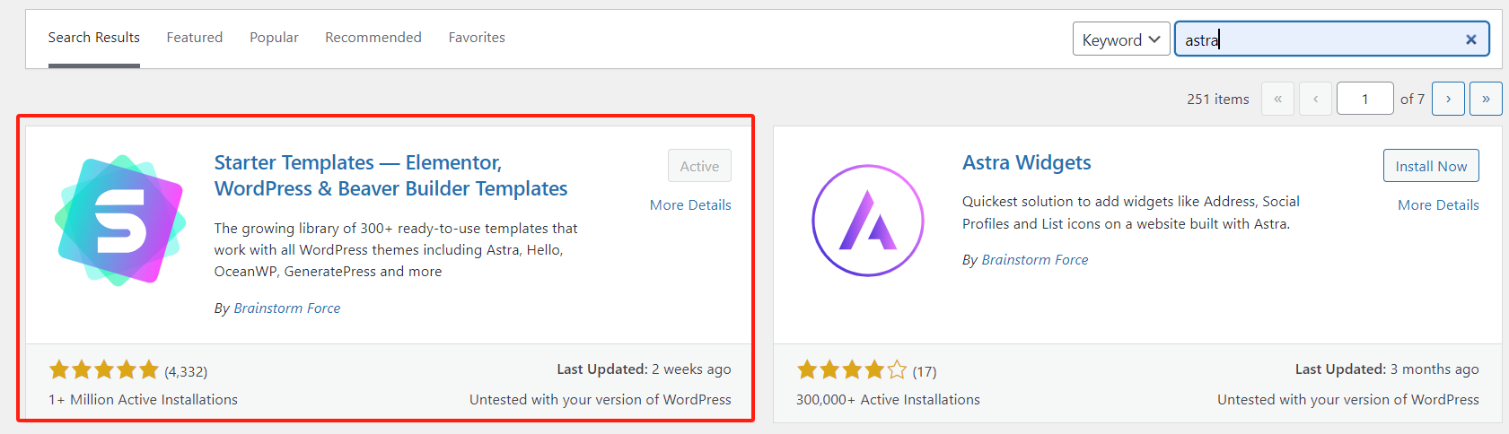Click the 'of 7' total pages text
The image size is (1509, 434).
[x=1412, y=100]
